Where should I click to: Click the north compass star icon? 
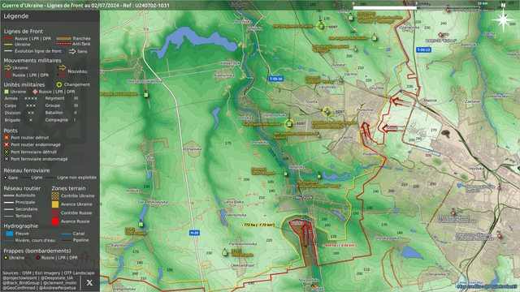(503, 19)
